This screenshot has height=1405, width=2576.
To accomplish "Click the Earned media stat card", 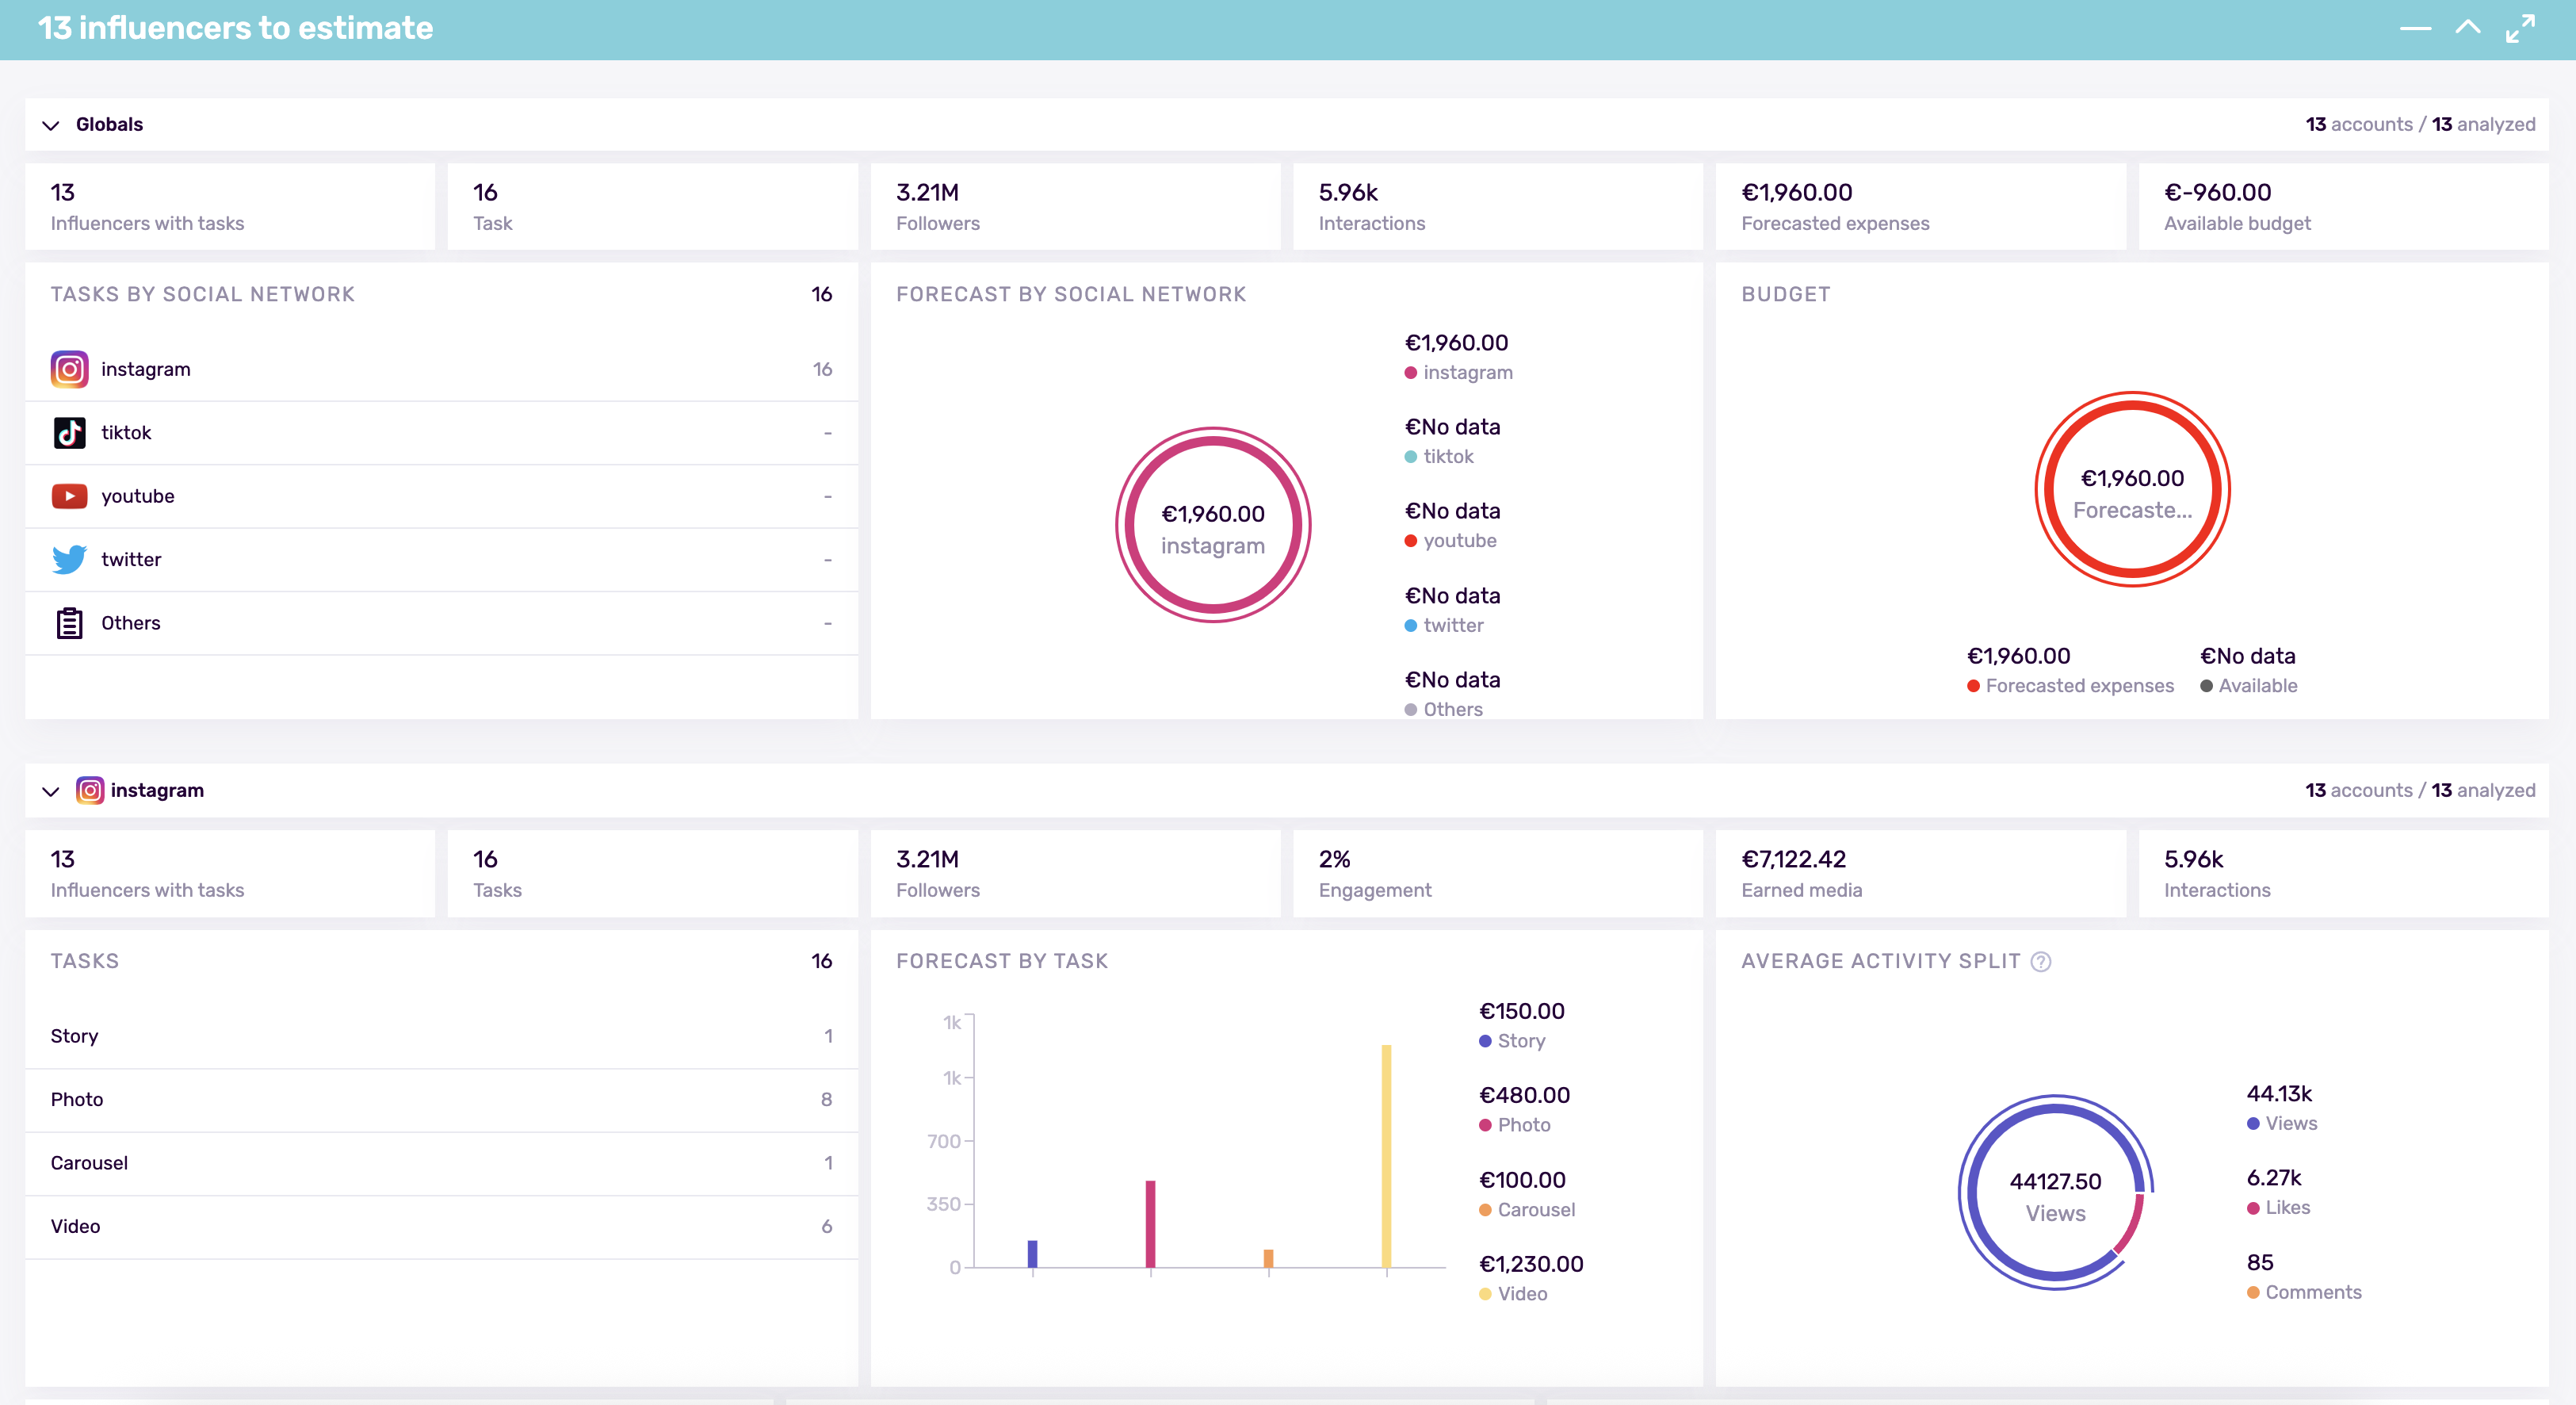I will pyautogui.click(x=1919, y=873).
